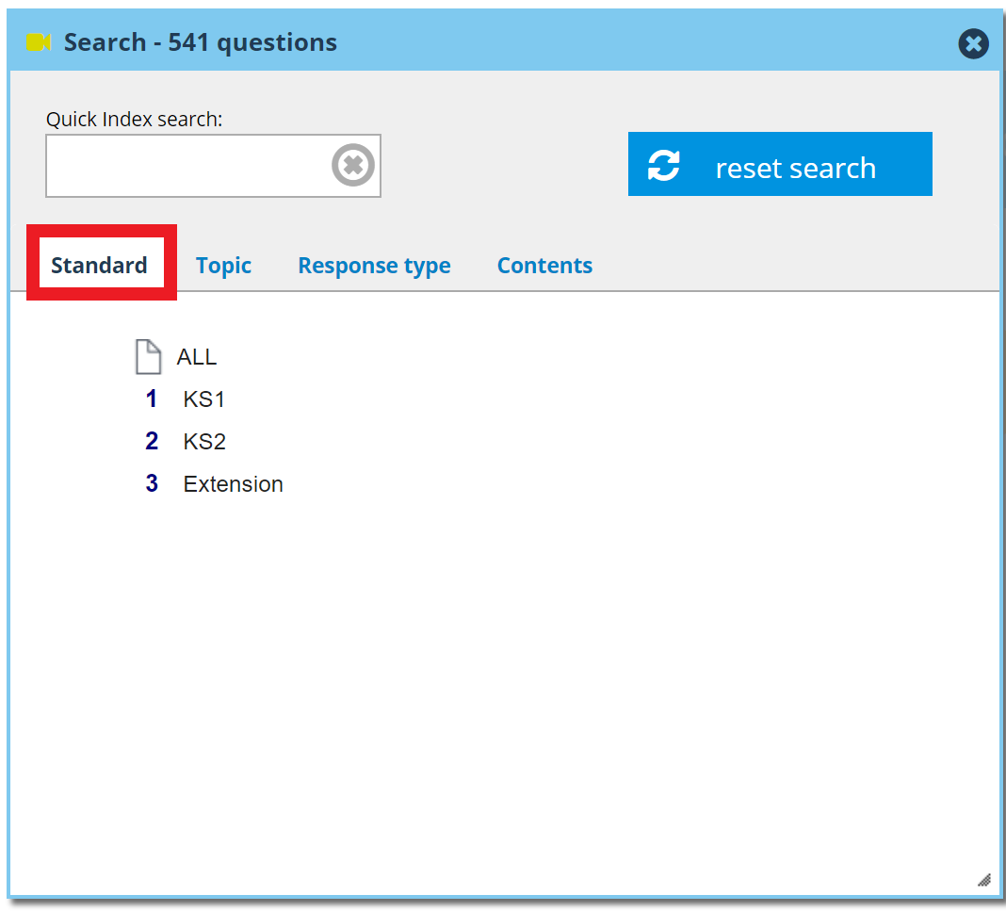Click the yellow video camera icon
Viewport: 1006px width, 911px height.
(39, 42)
